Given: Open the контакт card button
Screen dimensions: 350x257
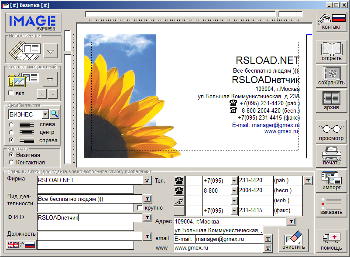Looking at the screenshot, I should (x=332, y=22).
